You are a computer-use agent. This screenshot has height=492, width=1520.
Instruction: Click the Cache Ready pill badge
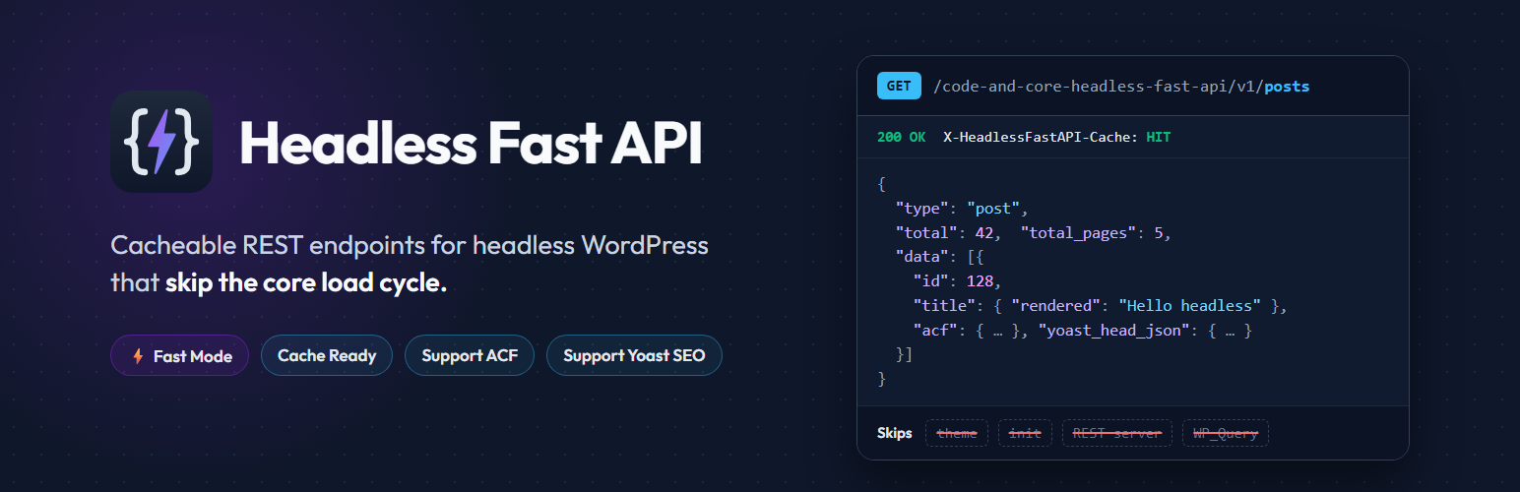tap(327, 355)
